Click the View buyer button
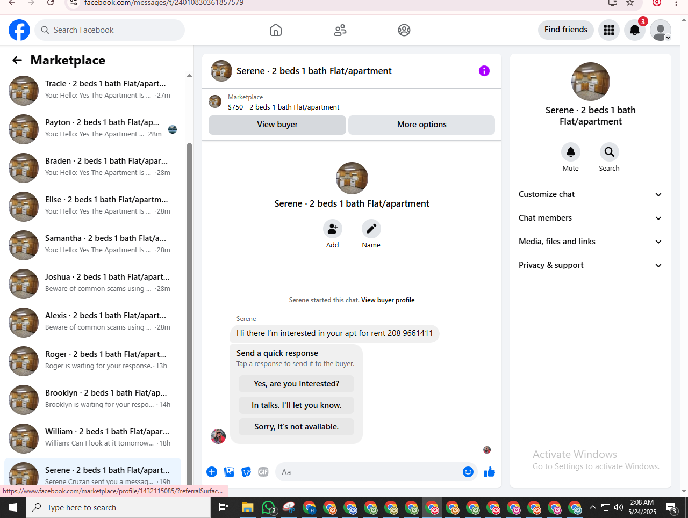Image resolution: width=688 pixels, height=518 pixels. click(x=277, y=125)
